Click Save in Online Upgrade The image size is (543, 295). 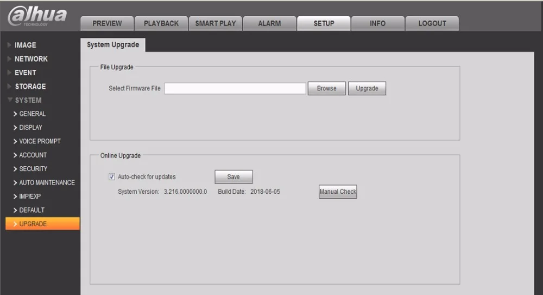pos(233,176)
